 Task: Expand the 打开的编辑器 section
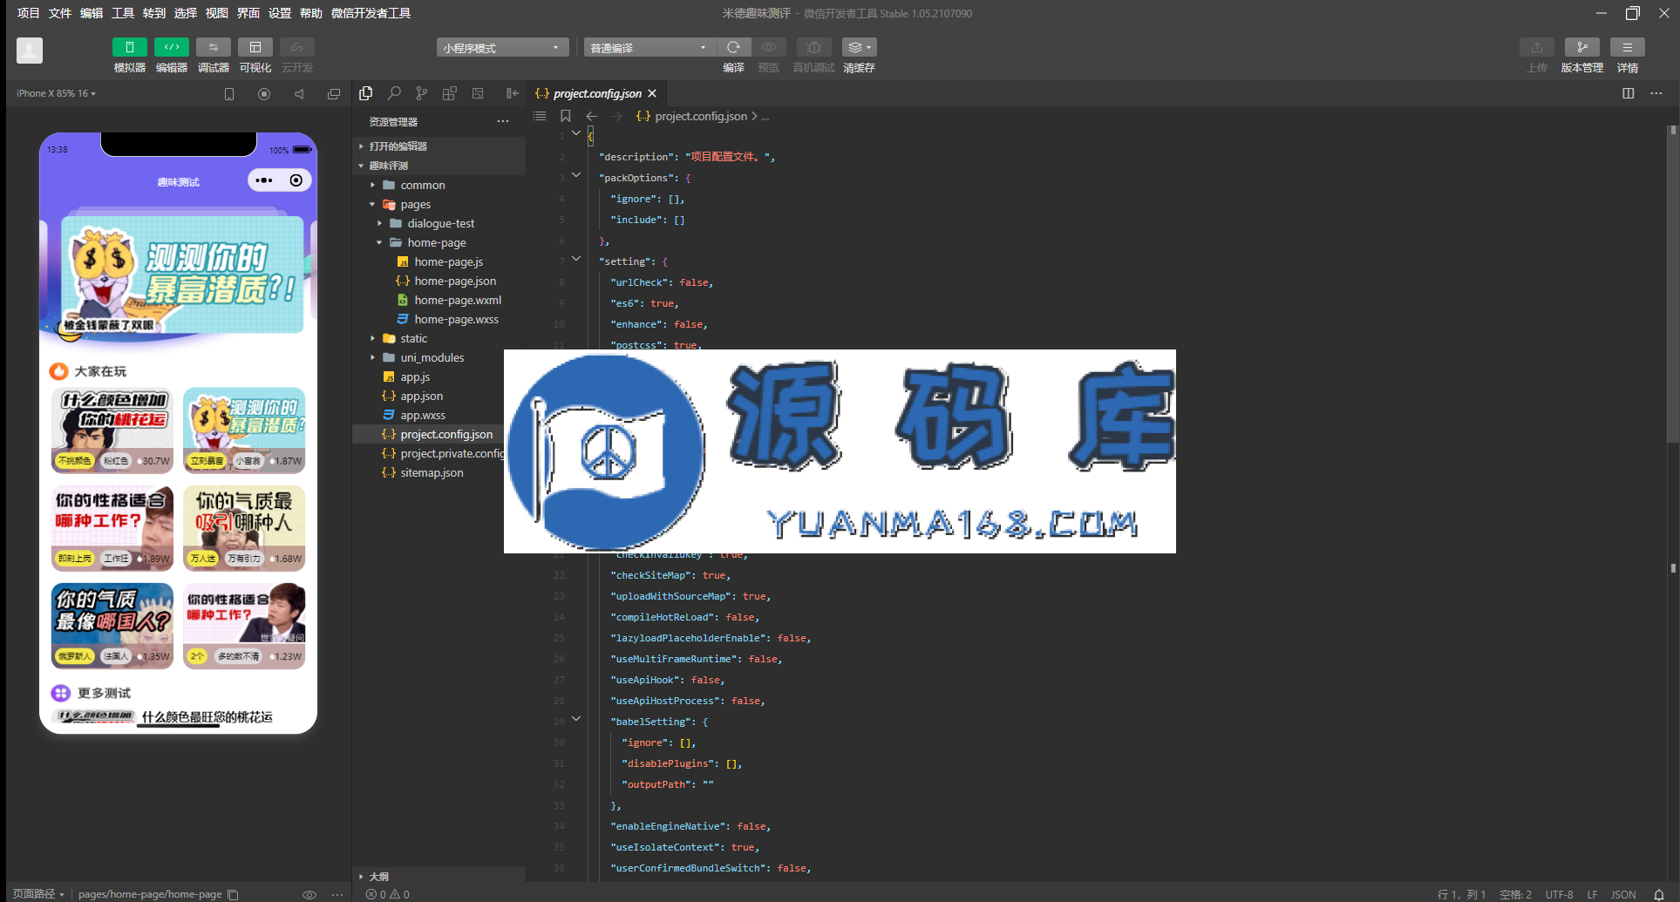click(x=439, y=146)
